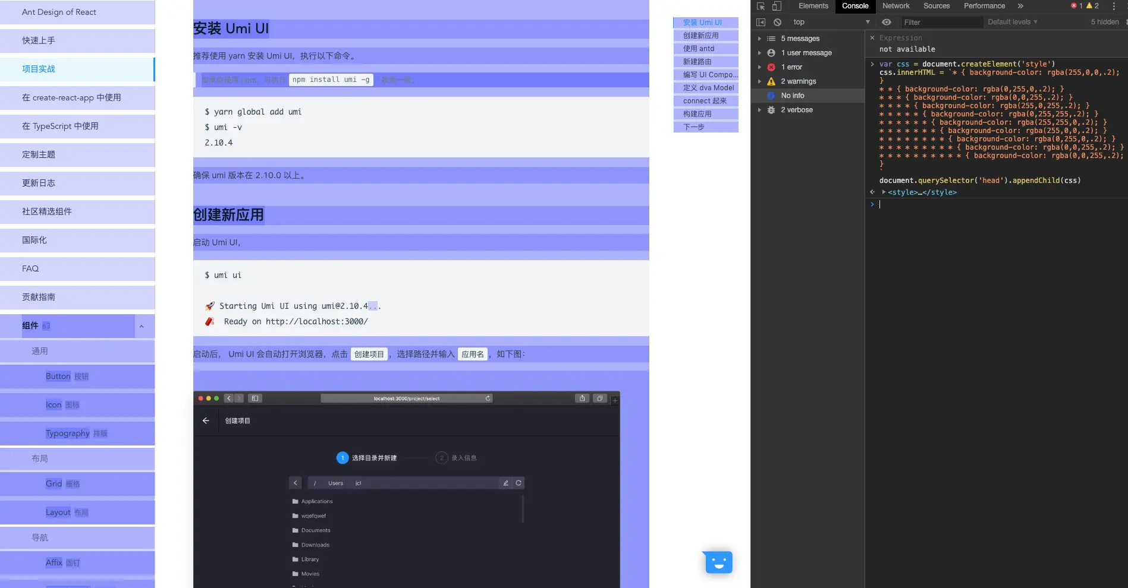
Task: Expand the returned style element node
Action: [x=884, y=192]
